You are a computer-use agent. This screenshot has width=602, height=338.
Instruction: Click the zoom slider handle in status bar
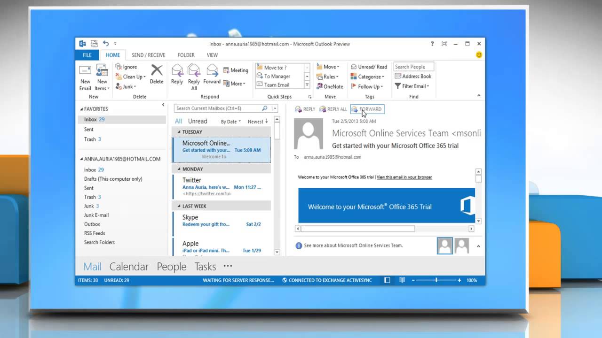click(436, 280)
